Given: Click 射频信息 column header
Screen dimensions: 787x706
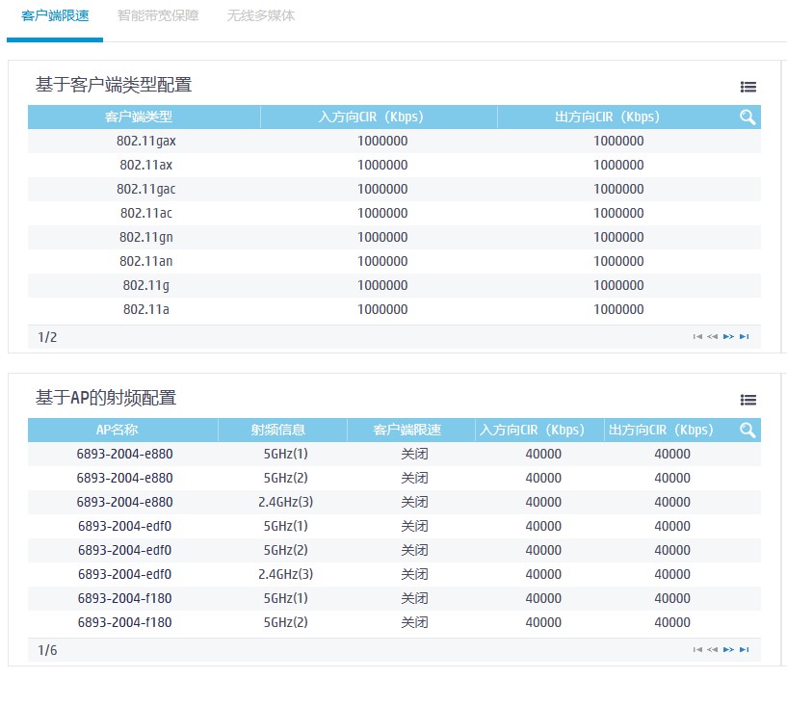Looking at the screenshot, I should pos(282,430).
